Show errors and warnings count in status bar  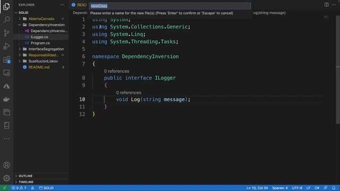pos(19,188)
